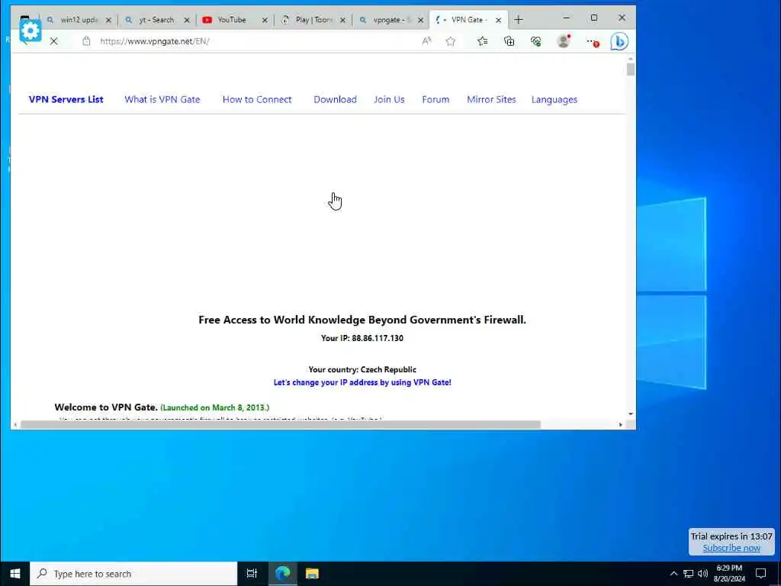This screenshot has height=586, width=781.
Task: Close the YouTube tab
Action: (x=265, y=20)
